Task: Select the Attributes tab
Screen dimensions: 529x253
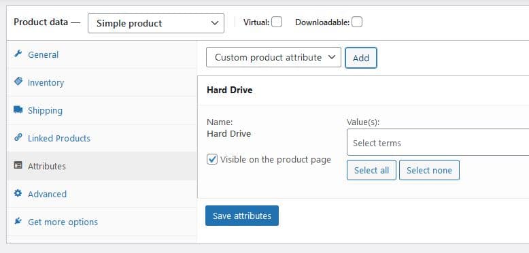Action: (101, 166)
